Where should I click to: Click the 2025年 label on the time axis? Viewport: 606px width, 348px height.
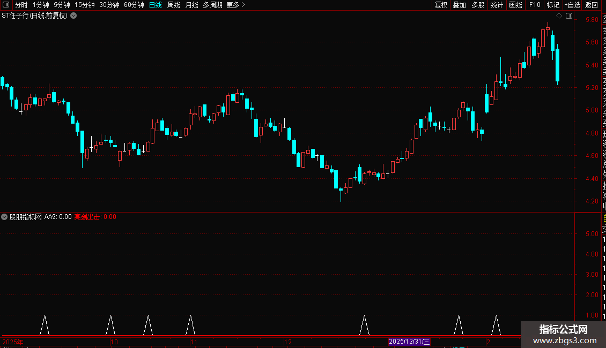[13, 342]
